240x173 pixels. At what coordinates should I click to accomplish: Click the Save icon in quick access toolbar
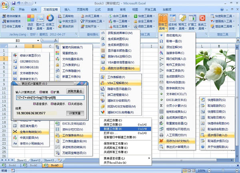(x=14, y=3)
